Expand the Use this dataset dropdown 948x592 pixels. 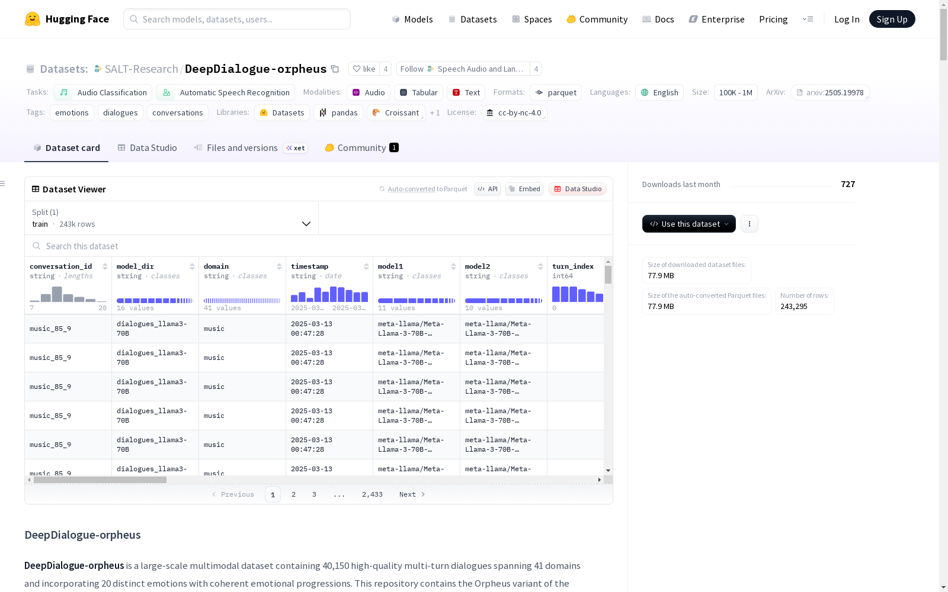689,224
